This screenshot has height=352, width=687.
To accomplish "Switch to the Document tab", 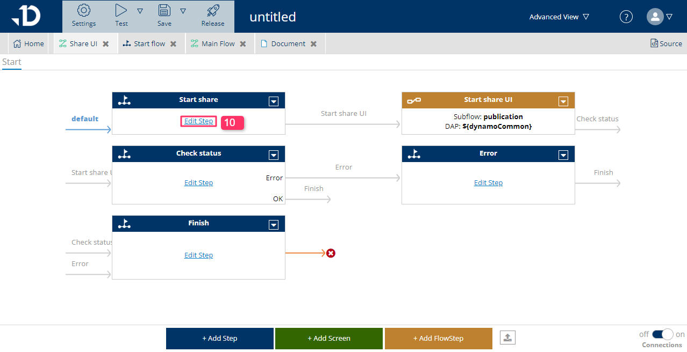I will coord(288,44).
